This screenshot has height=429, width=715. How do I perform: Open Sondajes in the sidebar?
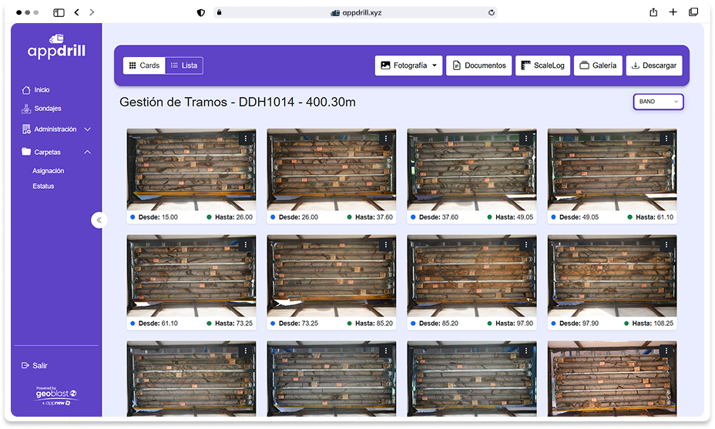click(47, 109)
